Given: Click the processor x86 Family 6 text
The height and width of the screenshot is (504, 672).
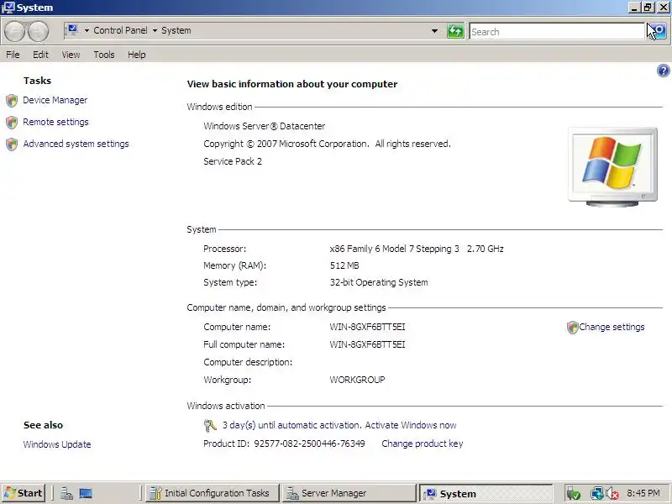Looking at the screenshot, I should [417, 249].
